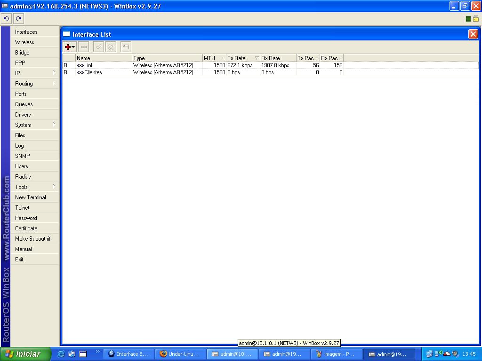Click the Disable X toolbar button
This screenshot has height=361, width=482.
tap(111, 47)
